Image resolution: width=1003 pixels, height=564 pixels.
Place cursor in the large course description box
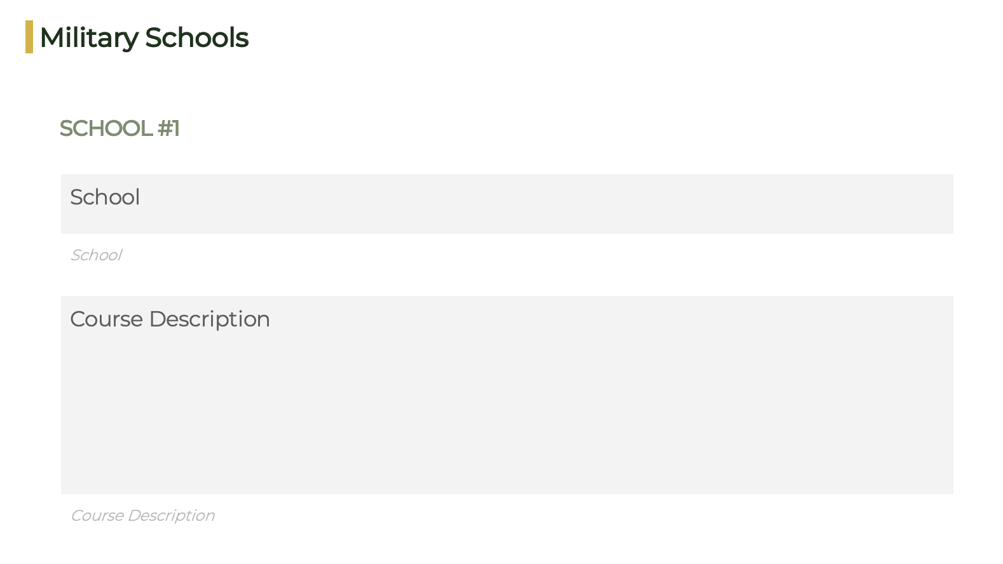tap(507, 395)
